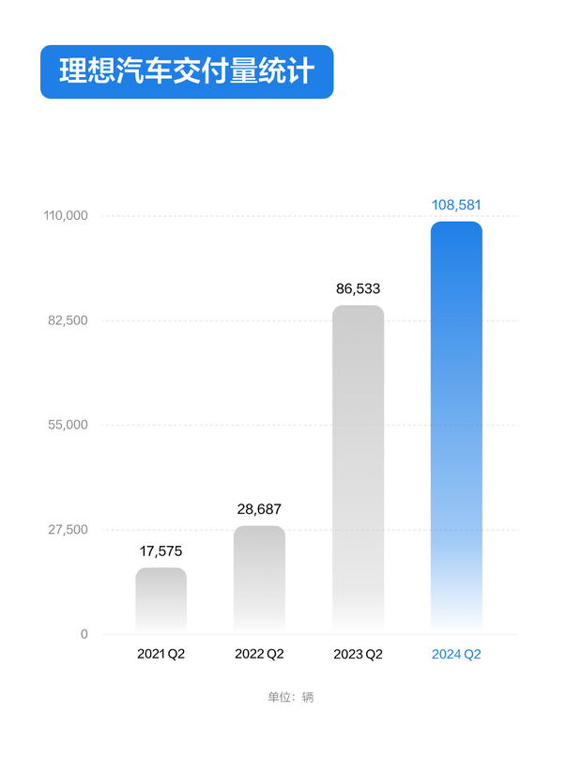Select the 27,500 axis tick label
The image size is (582, 776).
[69, 530]
